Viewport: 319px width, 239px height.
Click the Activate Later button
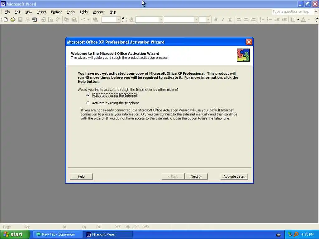234,176
